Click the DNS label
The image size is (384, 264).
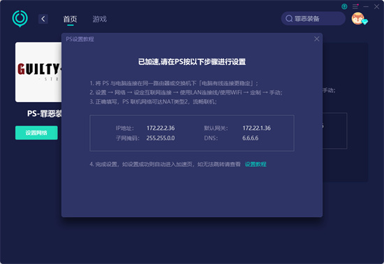pyautogui.click(x=211, y=138)
